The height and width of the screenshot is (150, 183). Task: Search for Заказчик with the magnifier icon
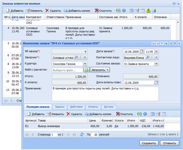click(x=76, y=57)
